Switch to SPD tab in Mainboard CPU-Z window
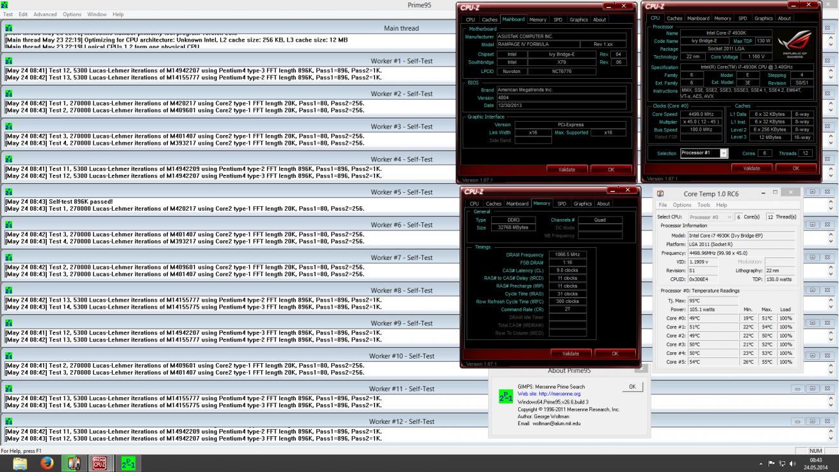Screen dimensions: 839x472 coord(558,20)
